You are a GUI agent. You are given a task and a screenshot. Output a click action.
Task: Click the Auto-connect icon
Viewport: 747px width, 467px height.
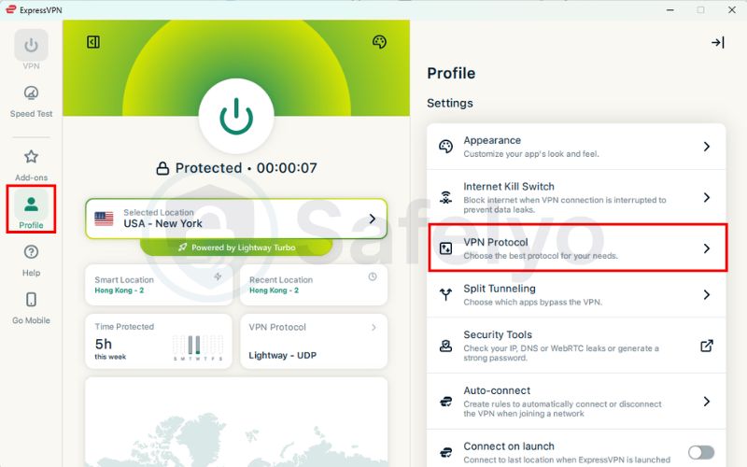(445, 402)
